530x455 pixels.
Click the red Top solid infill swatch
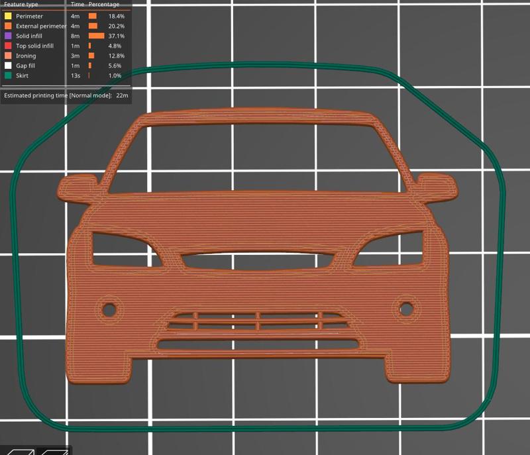[x=8, y=46]
